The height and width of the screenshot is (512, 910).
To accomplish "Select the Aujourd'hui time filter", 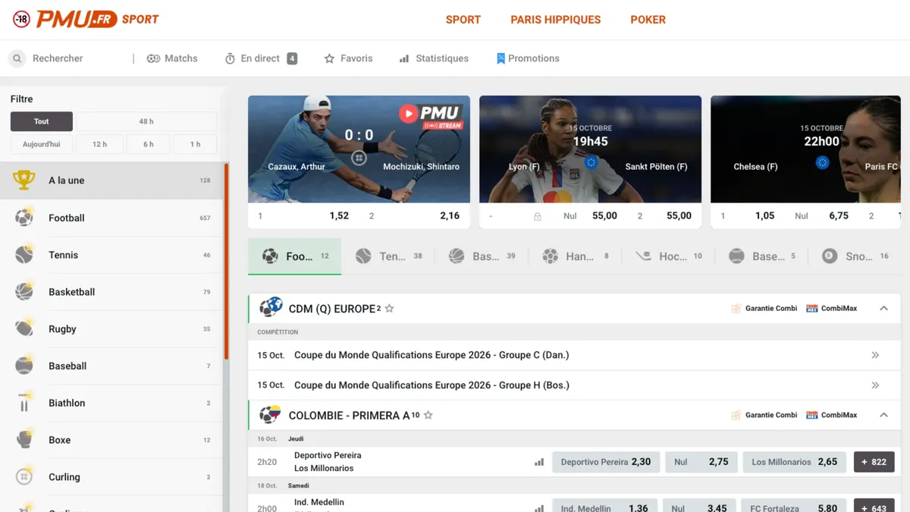I will (x=42, y=144).
